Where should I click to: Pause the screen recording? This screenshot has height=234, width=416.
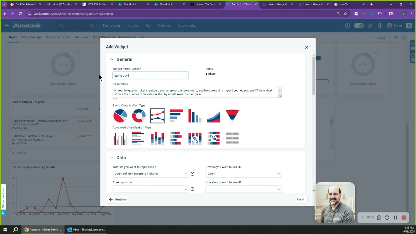[x=396, y=217]
